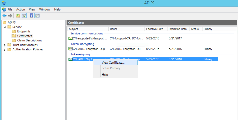The height and width of the screenshot is (120, 238).
Task: Sort by the Effective Date column header
Action: pos(156,29)
